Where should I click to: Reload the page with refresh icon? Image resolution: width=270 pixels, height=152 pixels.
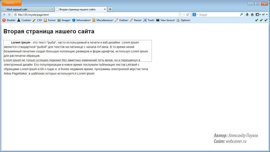(187, 15)
